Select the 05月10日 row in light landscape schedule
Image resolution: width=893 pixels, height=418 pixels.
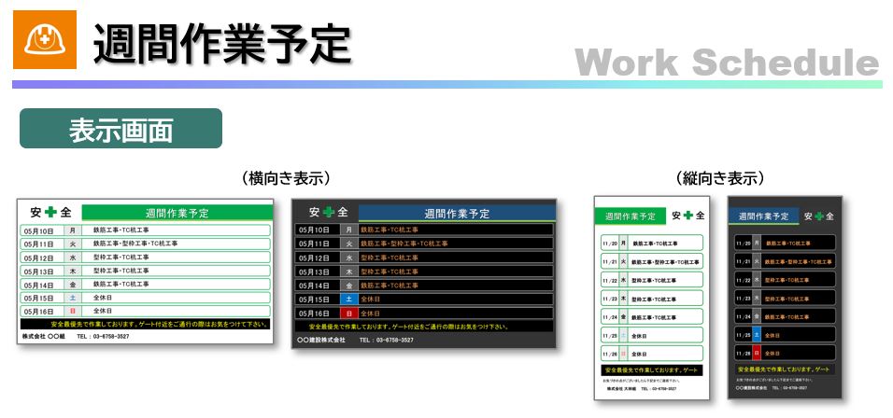pos(146,230)
